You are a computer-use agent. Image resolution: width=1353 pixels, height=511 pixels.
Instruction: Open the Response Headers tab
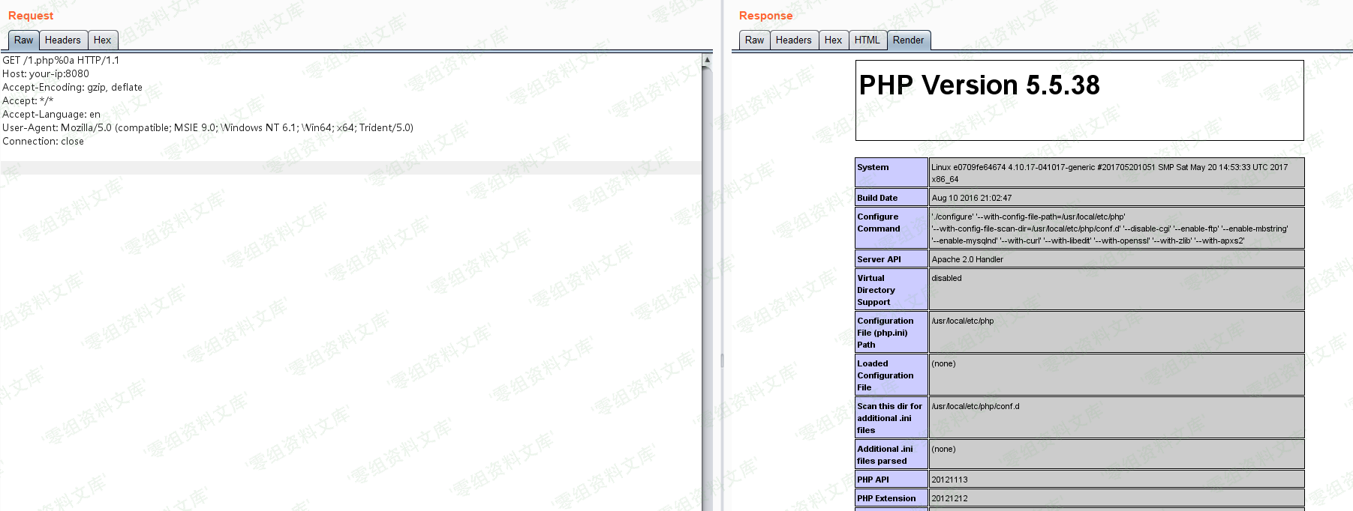[793, 40]
